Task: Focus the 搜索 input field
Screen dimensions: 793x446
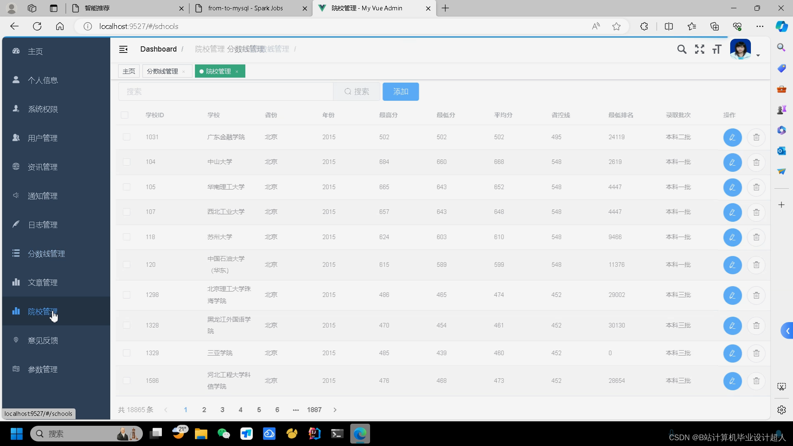Action: click(x=225, y=91)
